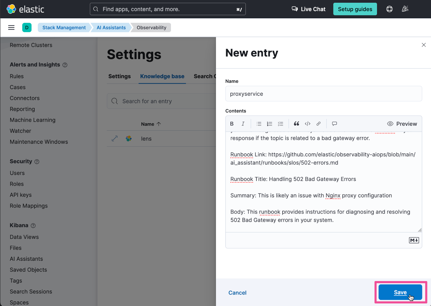Switch to the Settings tab

click(119, 76)
